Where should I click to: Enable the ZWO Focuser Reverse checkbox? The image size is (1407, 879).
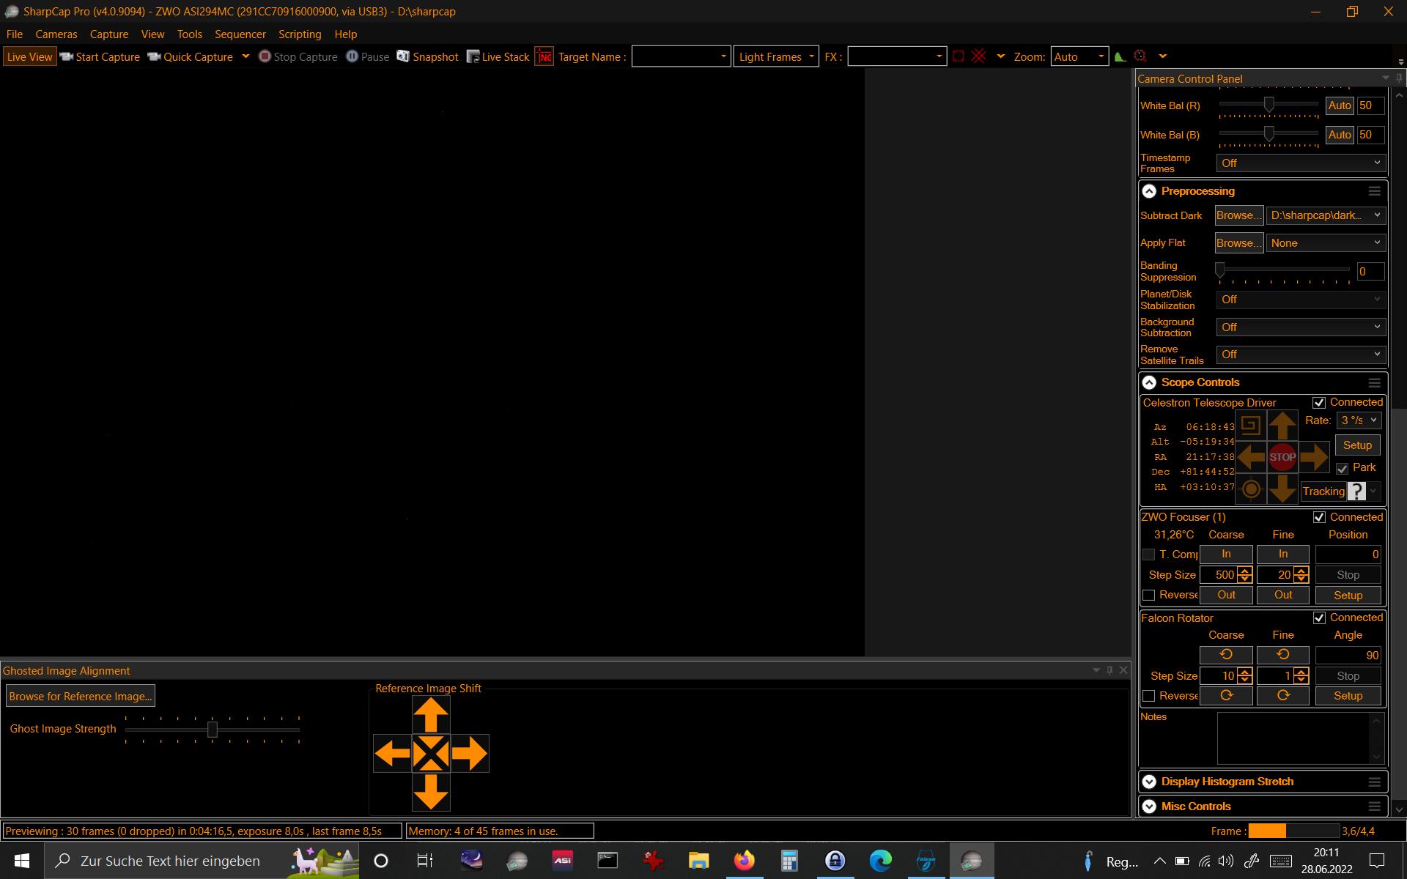(1149, 595)
